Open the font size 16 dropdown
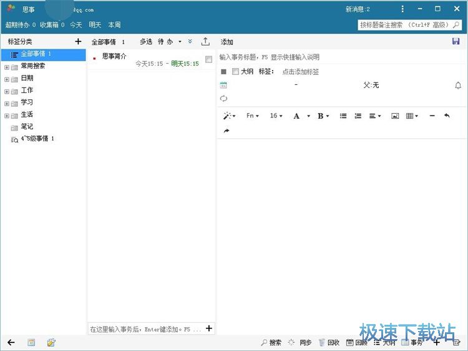Screen dimensions: 468x351 pos(276,116)
